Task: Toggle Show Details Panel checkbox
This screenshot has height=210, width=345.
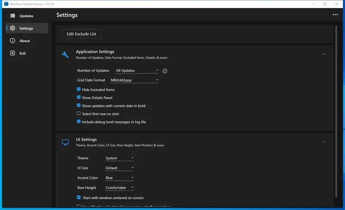Action: click(x=79, y=98)
